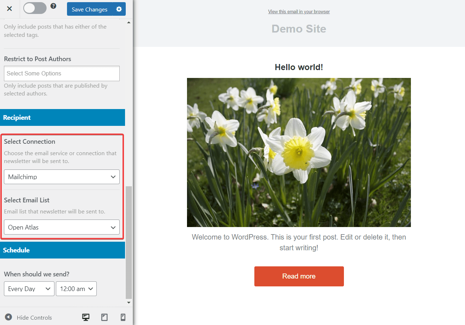Click the Hide Controls arrow icon
This screenshot has height=325, width=465.
[8, 317]
